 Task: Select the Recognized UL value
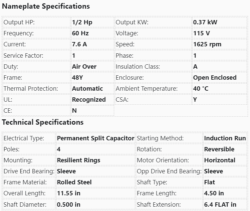pos(89,100)
